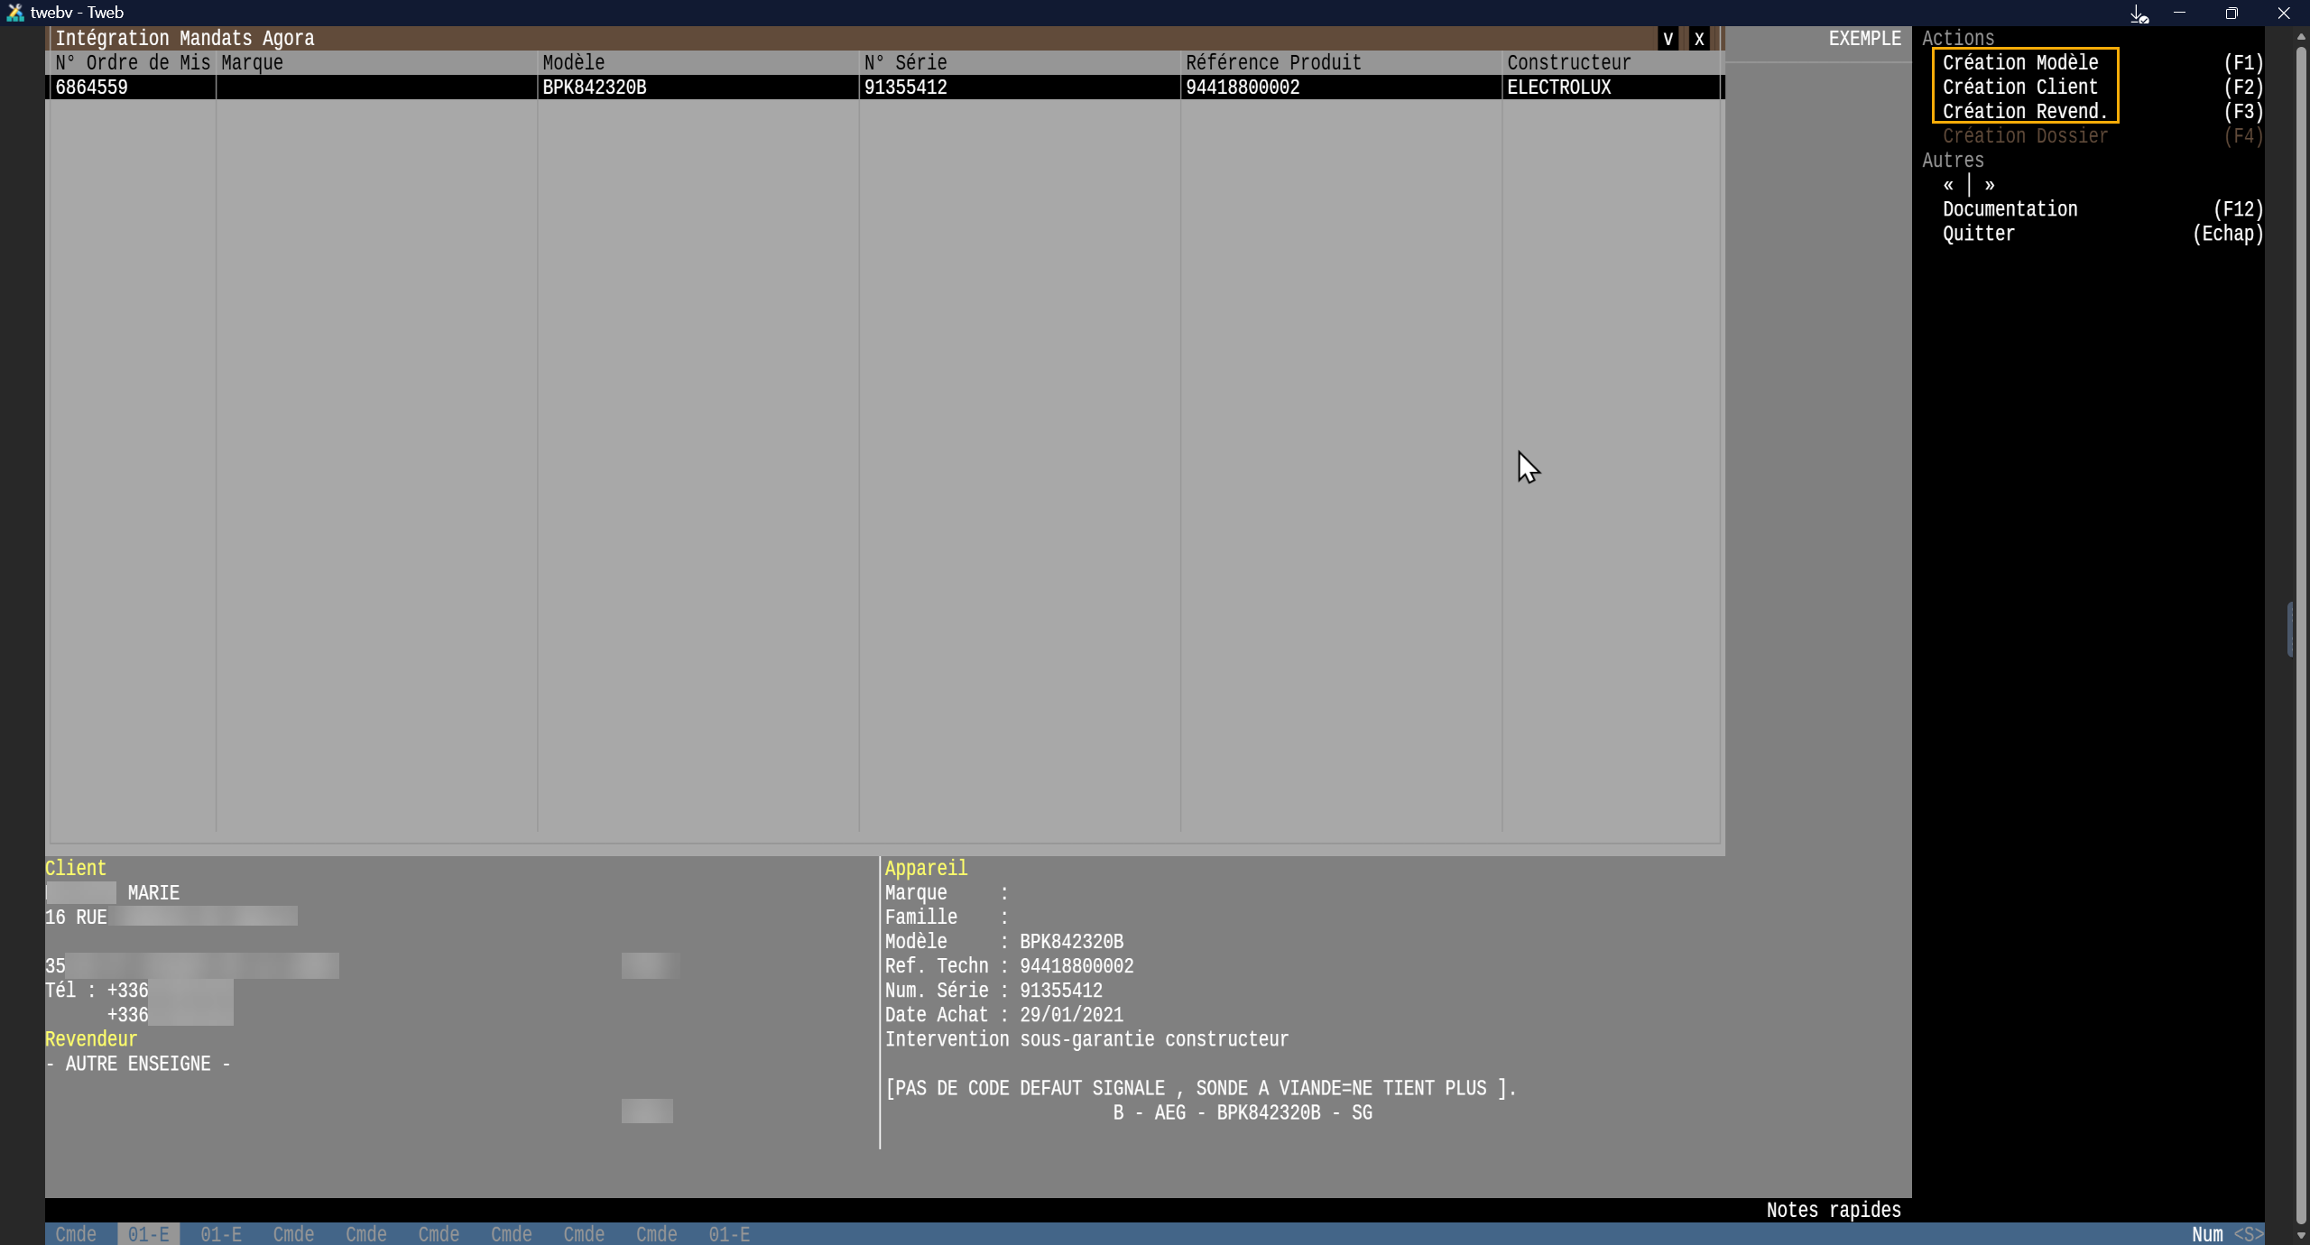Image resolution: width=2310 pixels, height=1245 pixels.
Task: Click the scrollbar down arrow at bottom right
Action: point(2301,1235)
